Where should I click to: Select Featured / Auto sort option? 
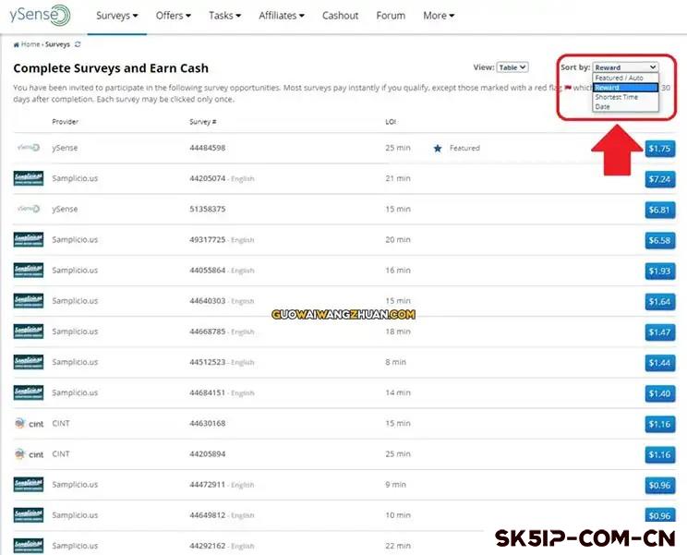[625, 78]
